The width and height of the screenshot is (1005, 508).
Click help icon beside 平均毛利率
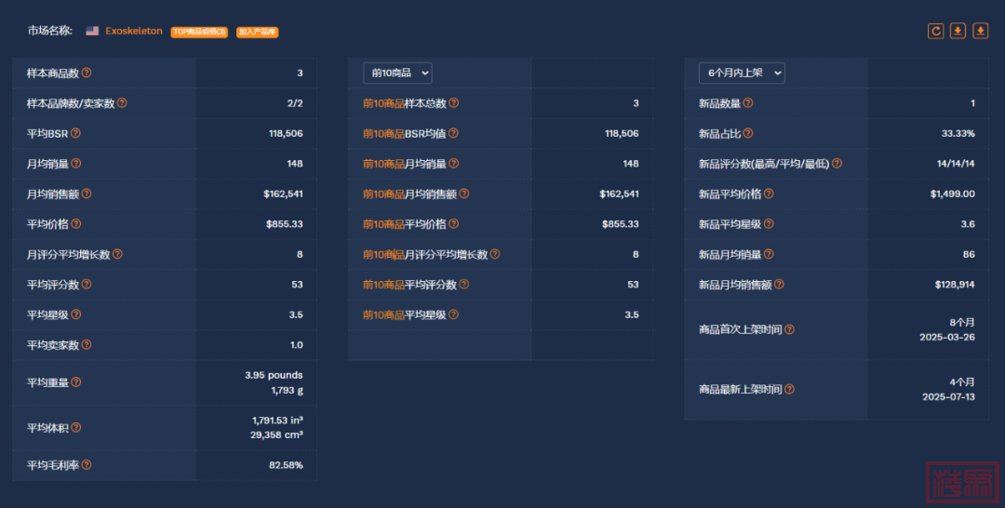[x=87, y=465]
